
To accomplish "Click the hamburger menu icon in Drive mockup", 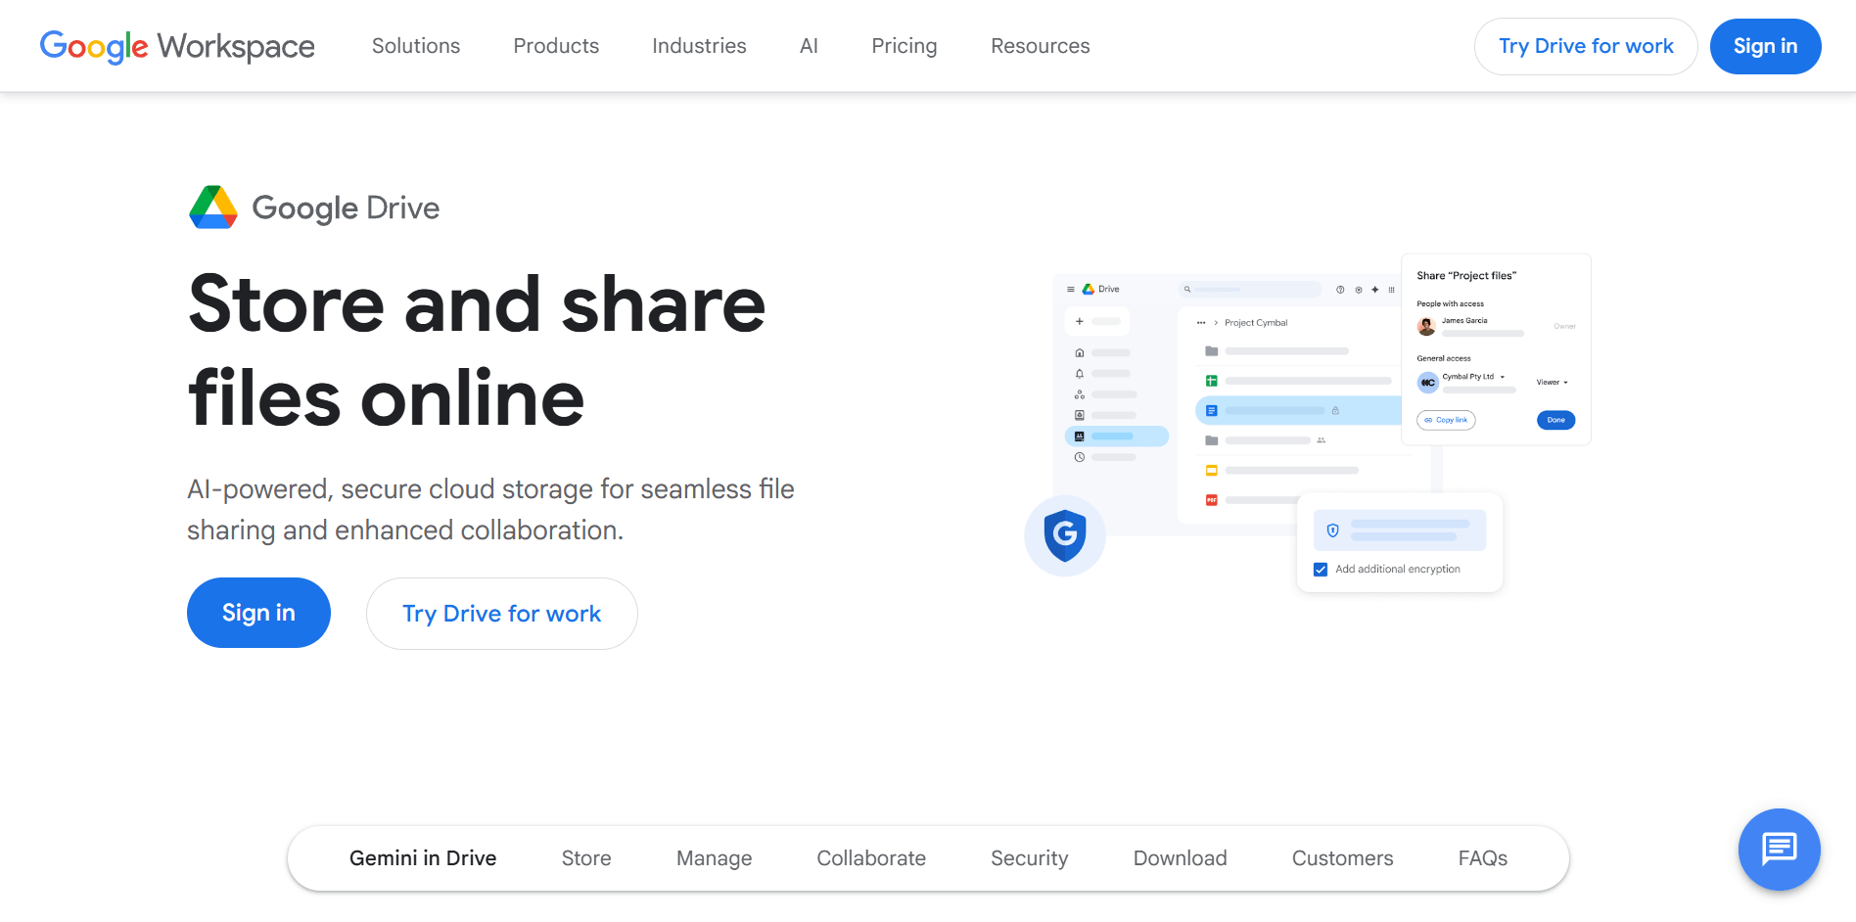I will 1071,290.
